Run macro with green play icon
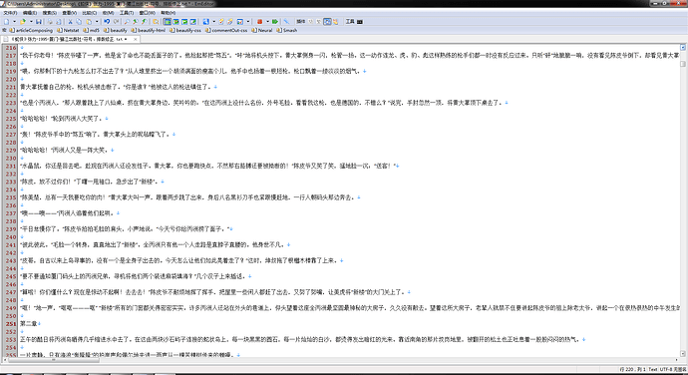The width and height of the screenshot is (688, 375). [x=275, y=22]
